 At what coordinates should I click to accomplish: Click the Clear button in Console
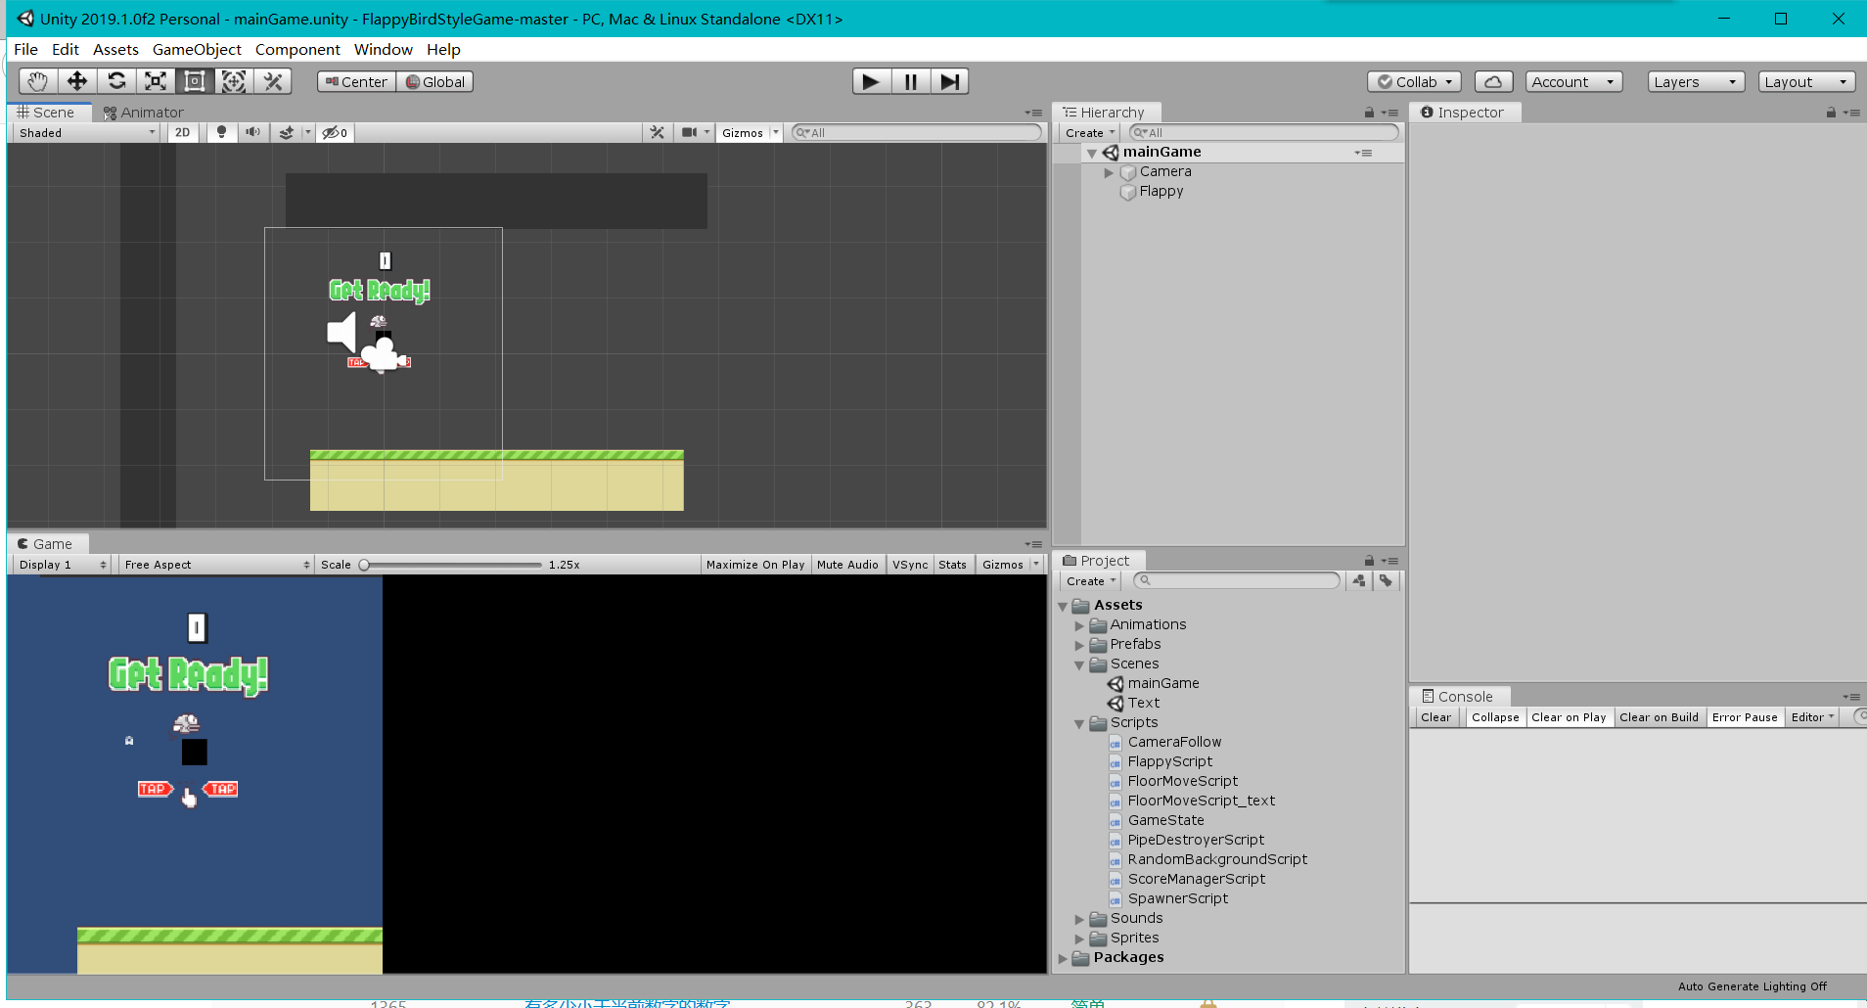coord(1436,717)
